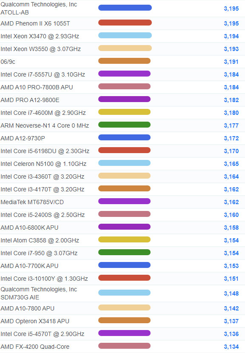245x353 pixels.
Task: Open the 06/9c CPU entry
Action: click(8, 62)
